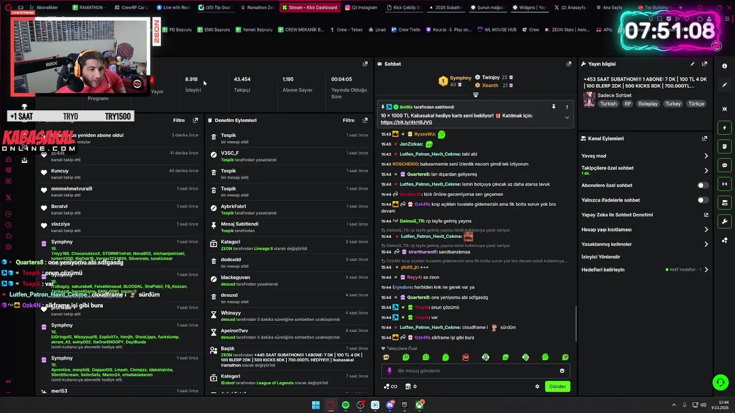This screenshot has width=735, height=413.
Task: Open the pinned message options menu
Action: [x=567, y=107]
